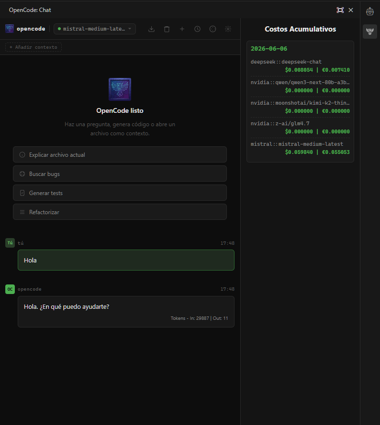
Task: Click the large OpenCode owl thumbnail
Action: (120, 89)
